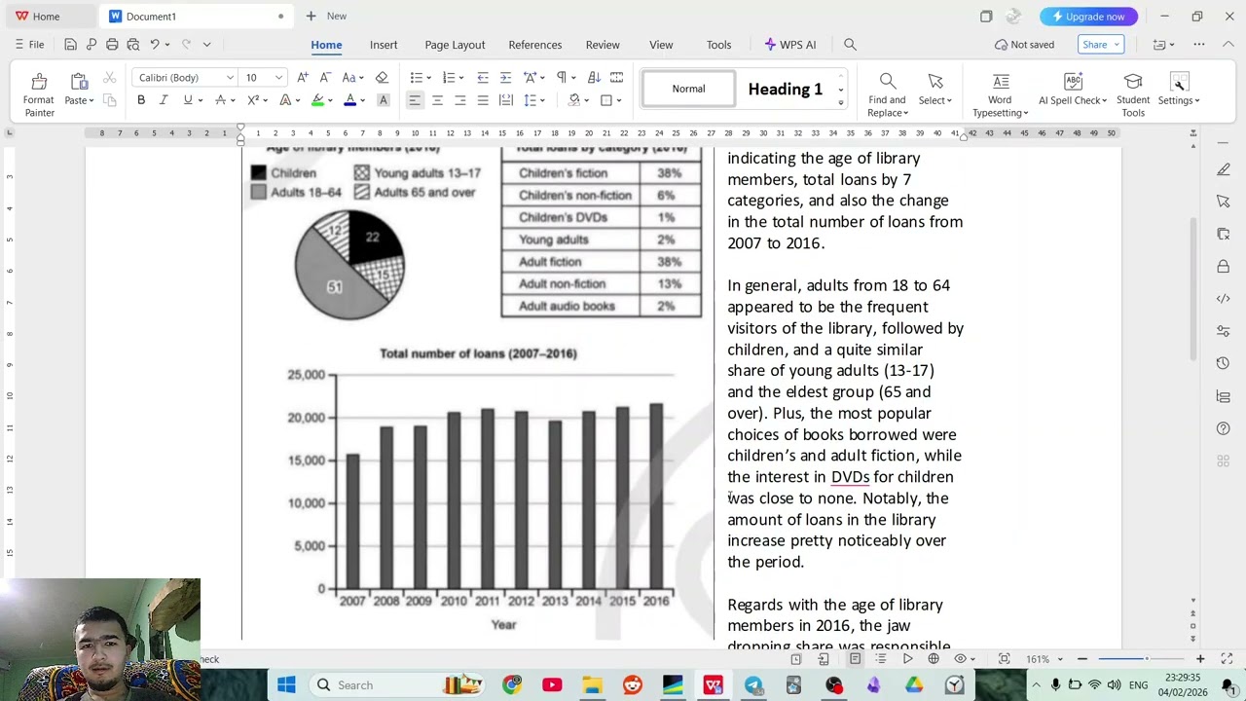Screen dimensions: 1246x701
Task: Apply distributed alignment
Action: tap(505, 100)
